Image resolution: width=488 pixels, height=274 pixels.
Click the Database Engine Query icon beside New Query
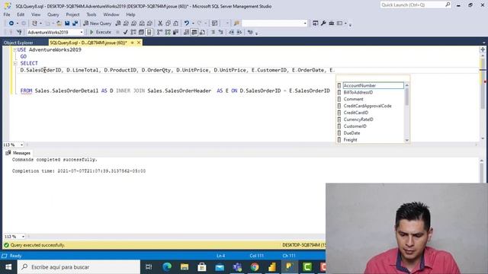(118, 24)
